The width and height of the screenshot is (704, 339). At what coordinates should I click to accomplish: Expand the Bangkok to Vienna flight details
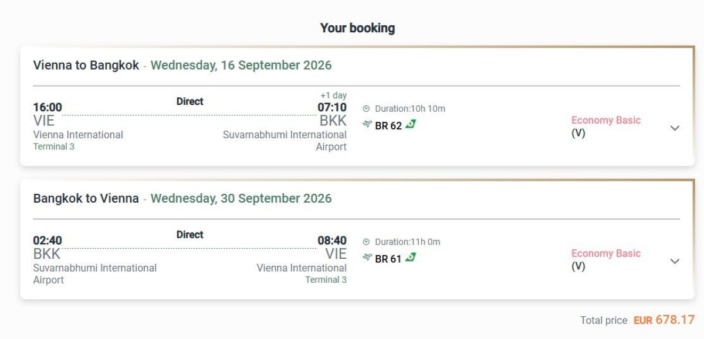(x=675, y=261)
